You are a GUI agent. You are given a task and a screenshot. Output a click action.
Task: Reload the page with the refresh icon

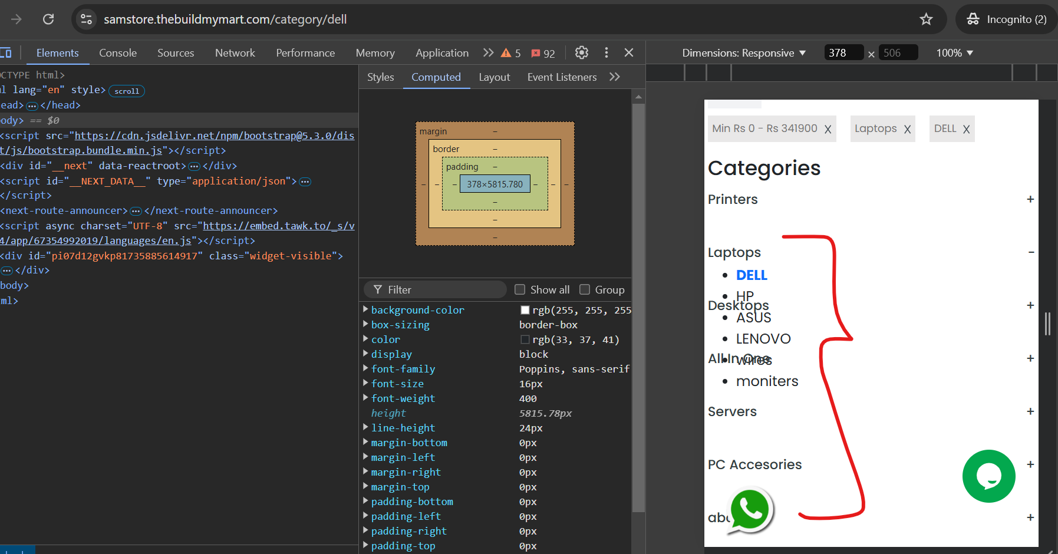(x=48, y=19)
